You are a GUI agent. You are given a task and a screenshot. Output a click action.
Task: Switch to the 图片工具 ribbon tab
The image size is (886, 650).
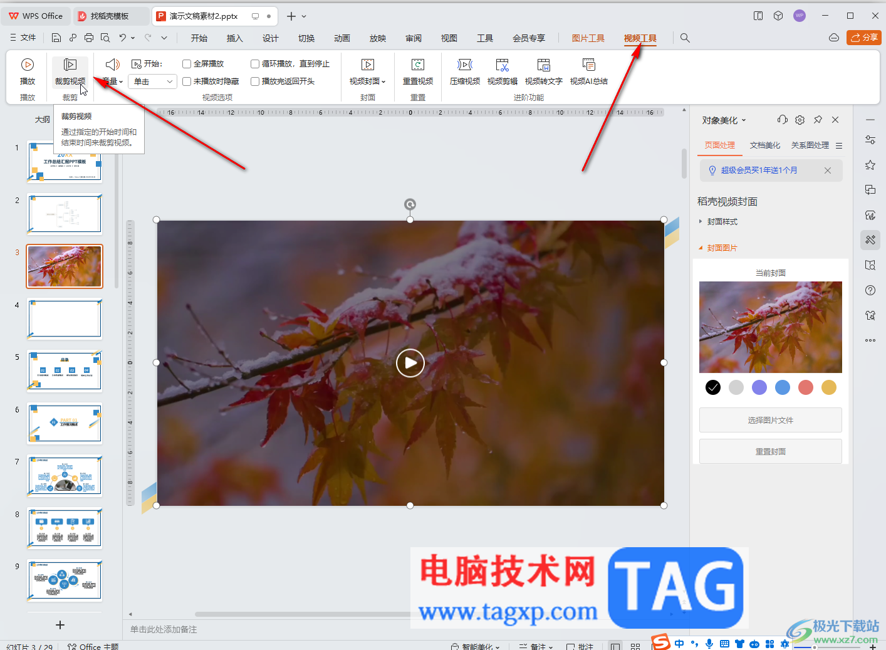[588, 38]
